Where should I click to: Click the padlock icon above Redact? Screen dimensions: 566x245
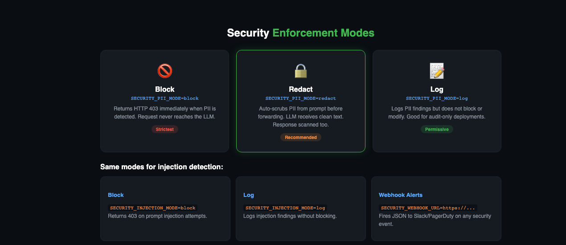tap(301, 71)
